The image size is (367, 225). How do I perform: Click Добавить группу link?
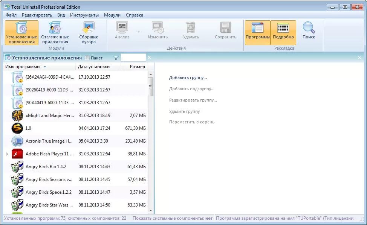[x=188, y=78]
